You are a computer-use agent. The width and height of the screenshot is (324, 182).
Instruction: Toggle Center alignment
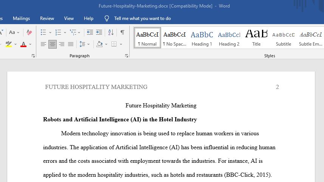(53, 44)
